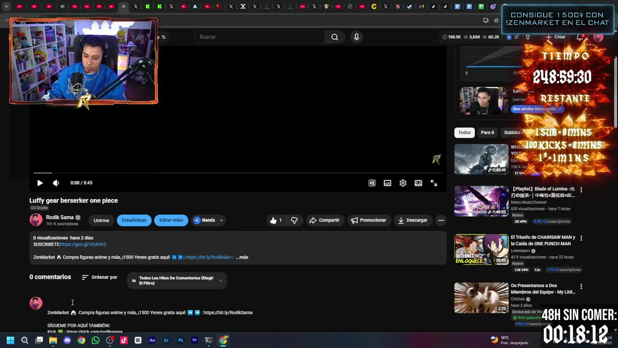
Task: Like the video with thumbs up
Action: [x=276, y=220]
